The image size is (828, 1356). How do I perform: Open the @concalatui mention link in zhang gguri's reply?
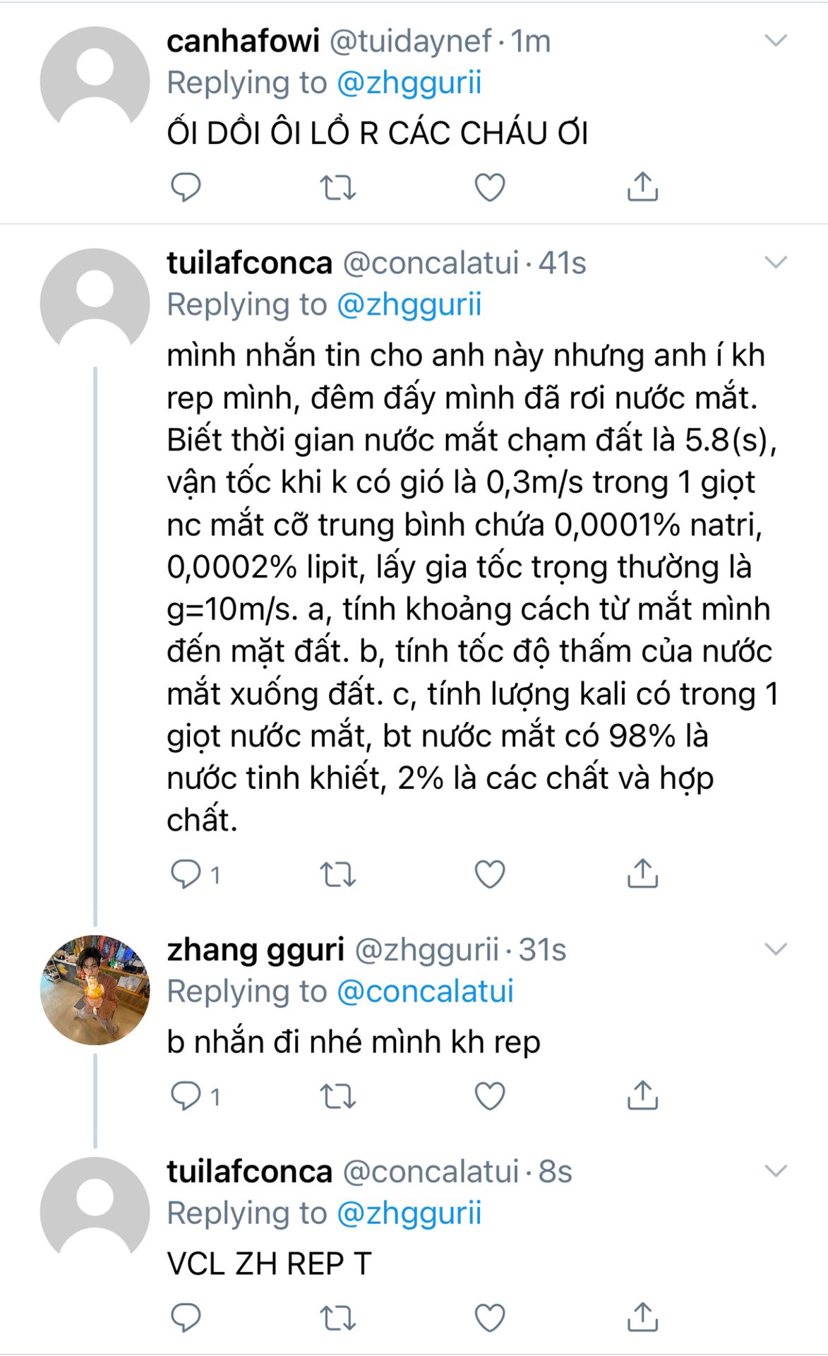coord(425,992)
